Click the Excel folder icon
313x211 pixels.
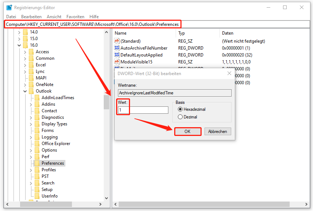click(31, 65)
